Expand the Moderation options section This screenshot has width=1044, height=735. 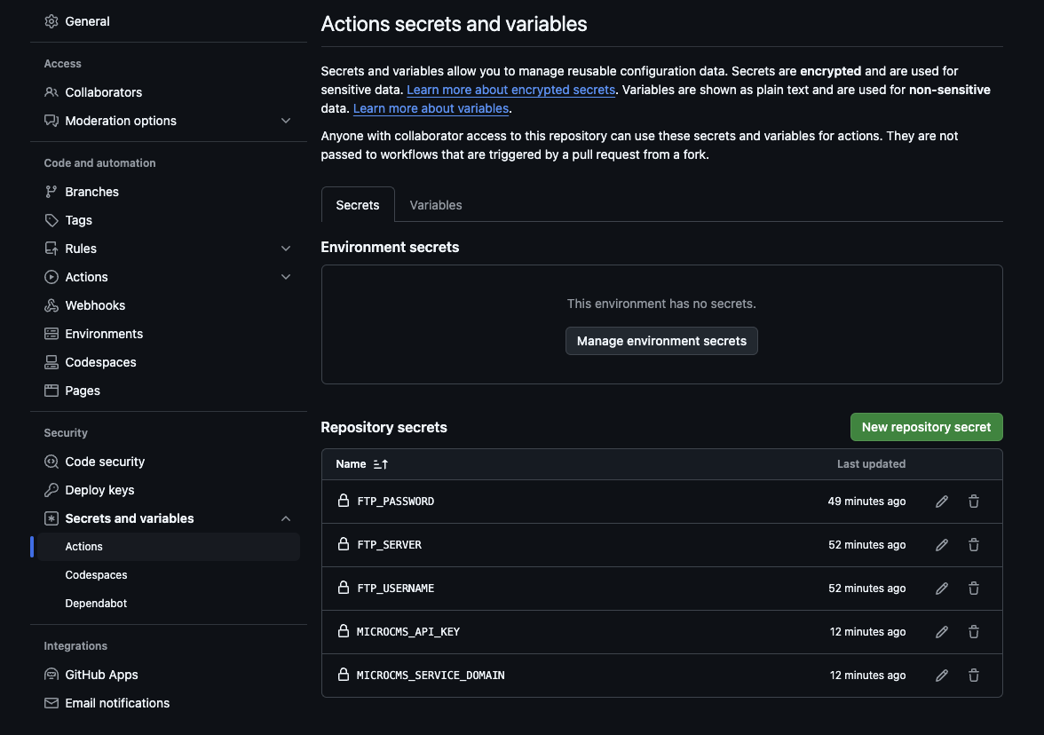click(x=286, y=121)
